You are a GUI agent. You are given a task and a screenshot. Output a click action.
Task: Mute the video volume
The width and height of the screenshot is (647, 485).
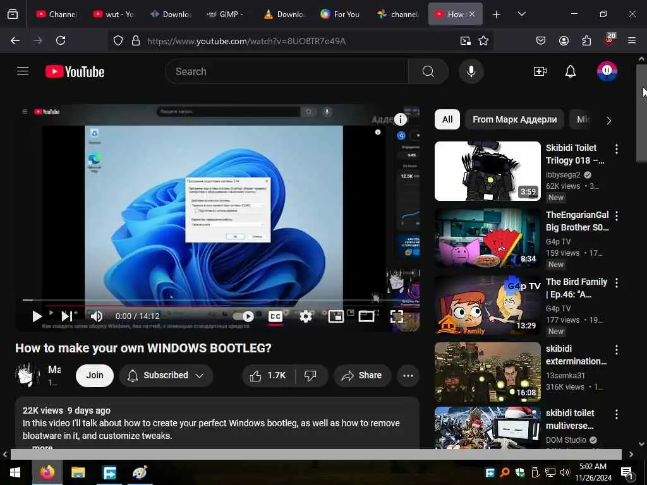point(96,316)
